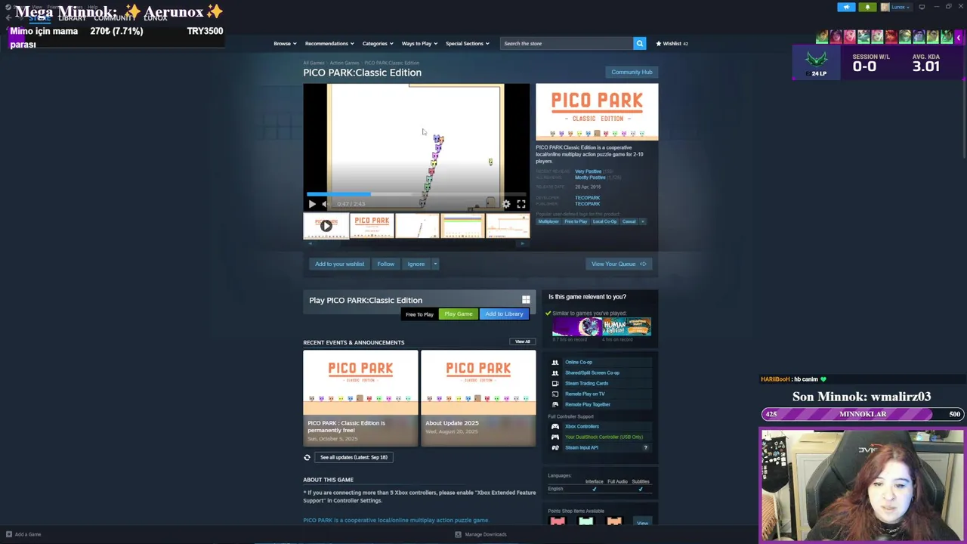The height and width of the screenshot is (544, 967).
Task: Select the first trailer thumbnail
Action: [x=326, y=226]
